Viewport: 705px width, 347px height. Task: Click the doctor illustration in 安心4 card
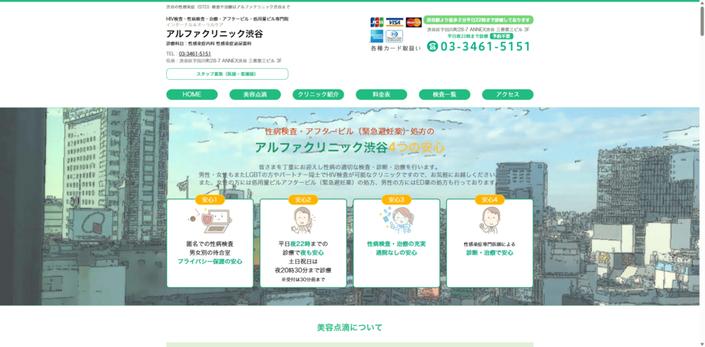pyautogui.click(x=489, y=220)
